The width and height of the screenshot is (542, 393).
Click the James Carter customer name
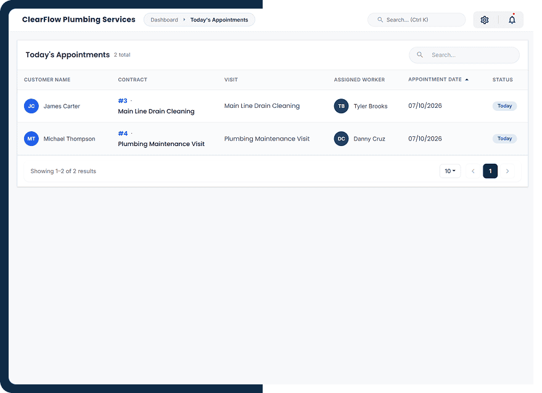click(x=62, y=107)
